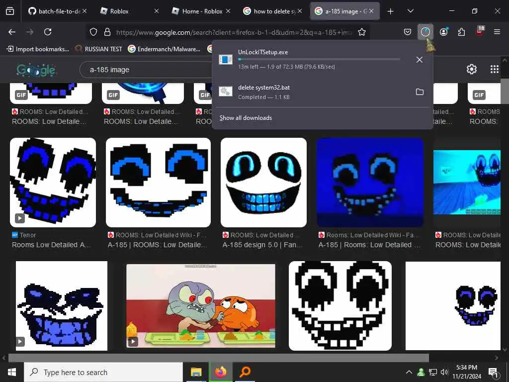Open the Google apps grid
Image resolution: width=509 pixels, height=382 pixels.
495,69
